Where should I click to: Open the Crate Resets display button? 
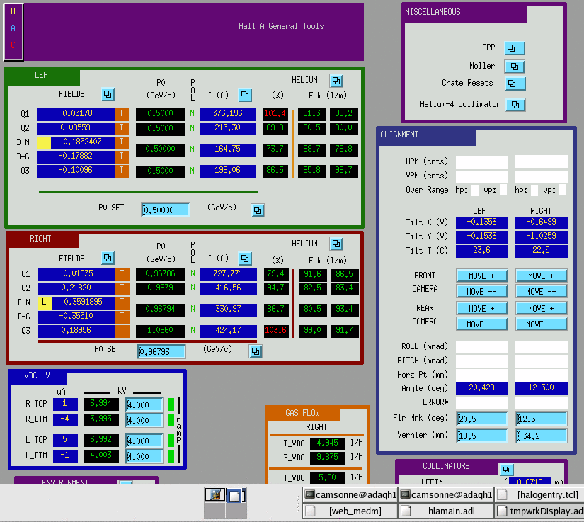click(x=515, y=84)
